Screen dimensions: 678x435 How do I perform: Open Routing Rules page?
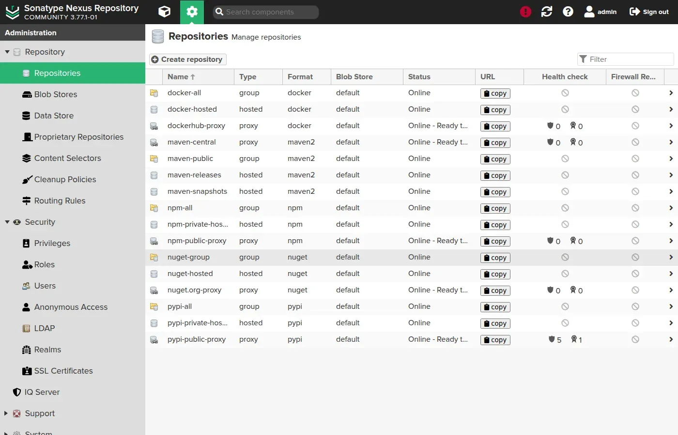[73, 201]
